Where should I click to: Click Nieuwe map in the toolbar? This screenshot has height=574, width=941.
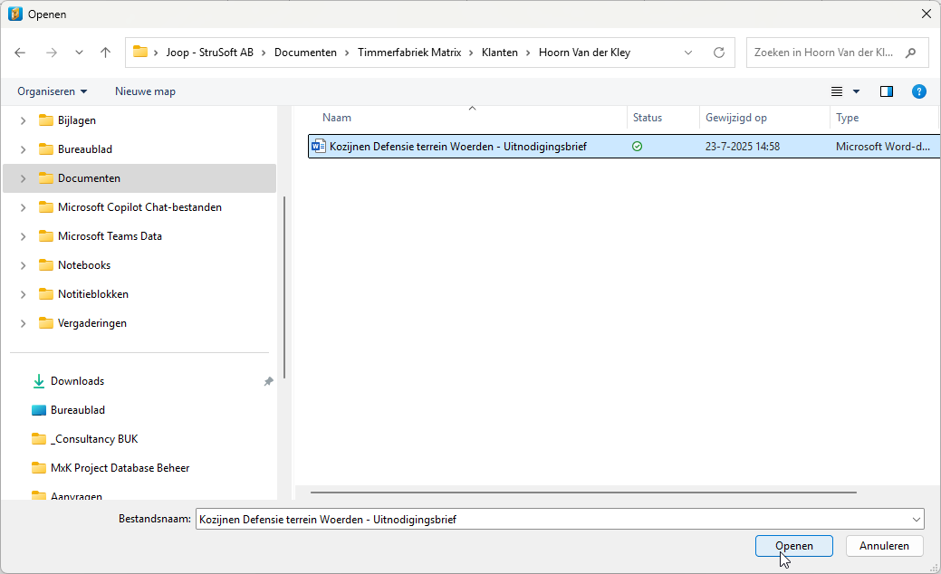(x=145, y=91)
